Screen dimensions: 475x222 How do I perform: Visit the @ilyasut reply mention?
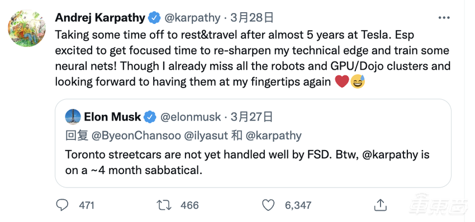tap(206, 136)
